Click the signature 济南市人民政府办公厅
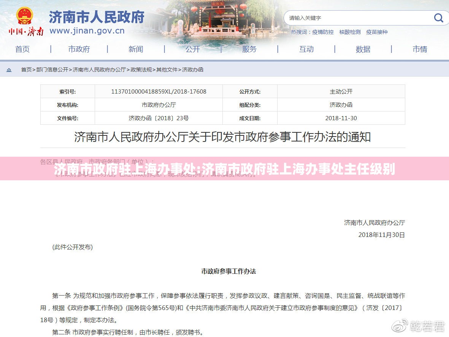The height and width of the screenshot is (337, 449). pyautogui.click(x=374, y=223)
